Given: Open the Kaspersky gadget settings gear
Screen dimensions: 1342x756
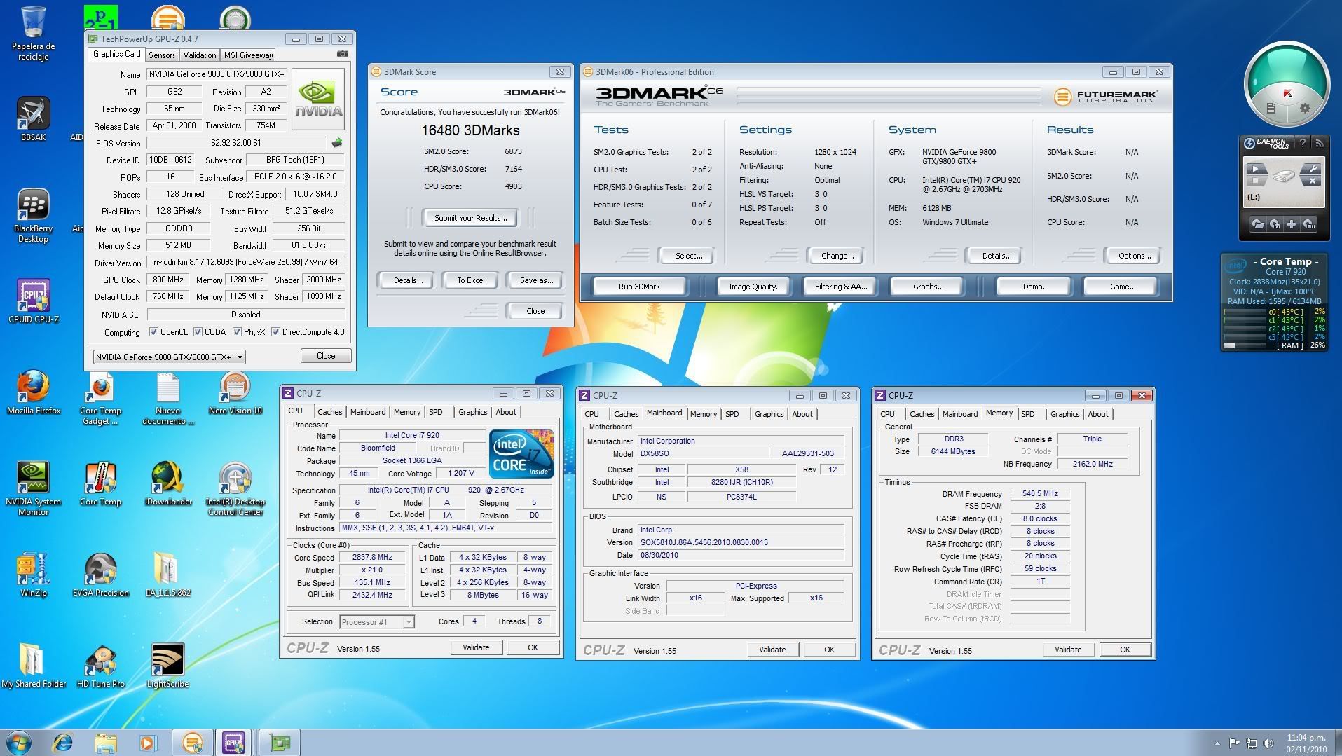Looking at the screenshot, I should click(x=1305, y=109).
